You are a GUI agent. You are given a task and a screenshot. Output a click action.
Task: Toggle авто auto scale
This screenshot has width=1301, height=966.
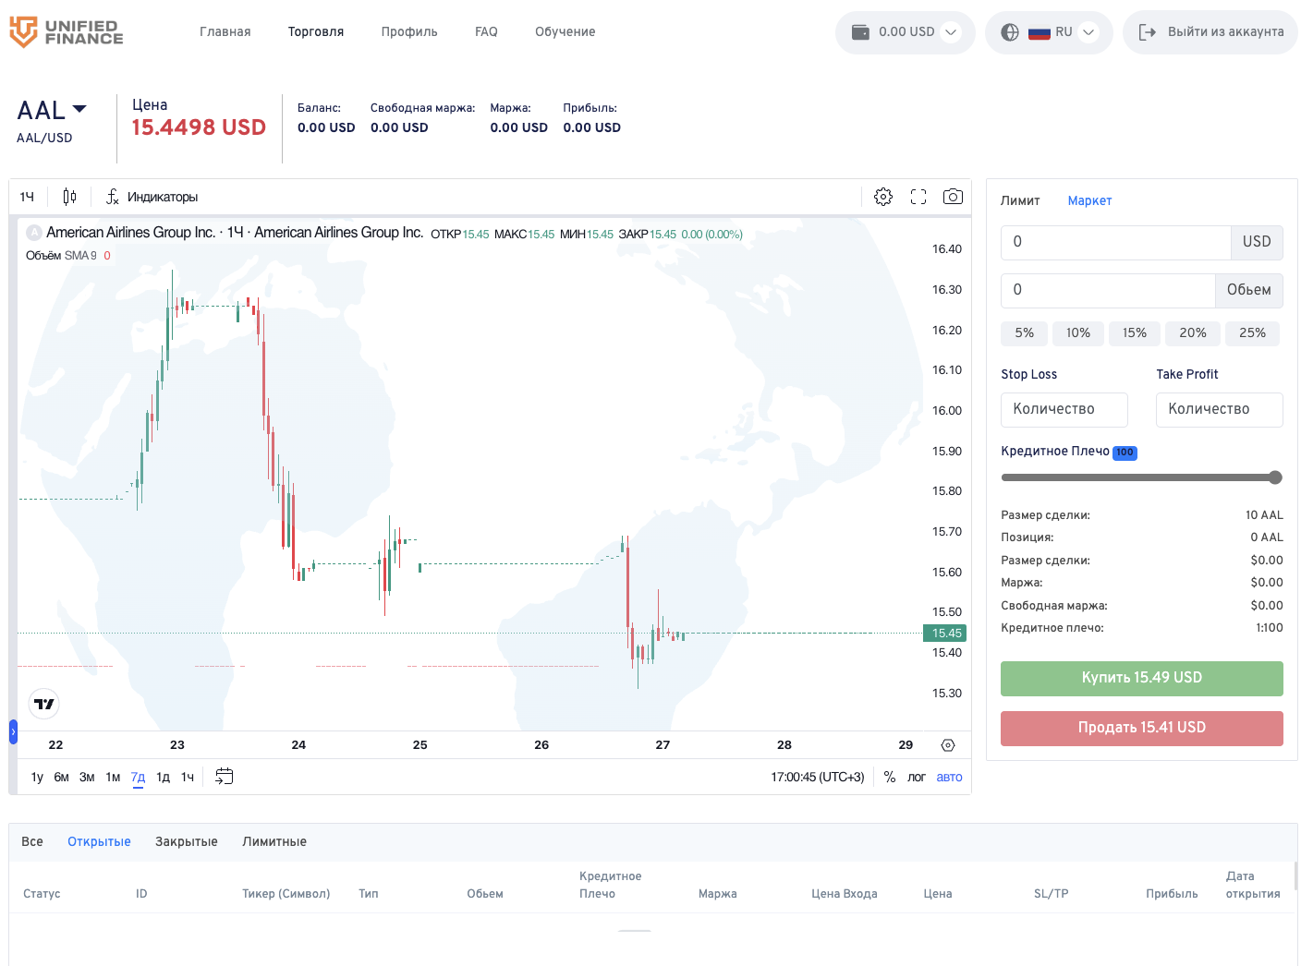pyautogui.click(x=949, y=777)
